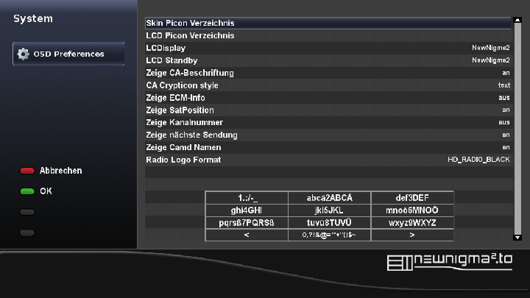Change Radio Logo Format HD_RADIO_BLACK value
This screenshot has width=530, height=298.
[478, 160]
